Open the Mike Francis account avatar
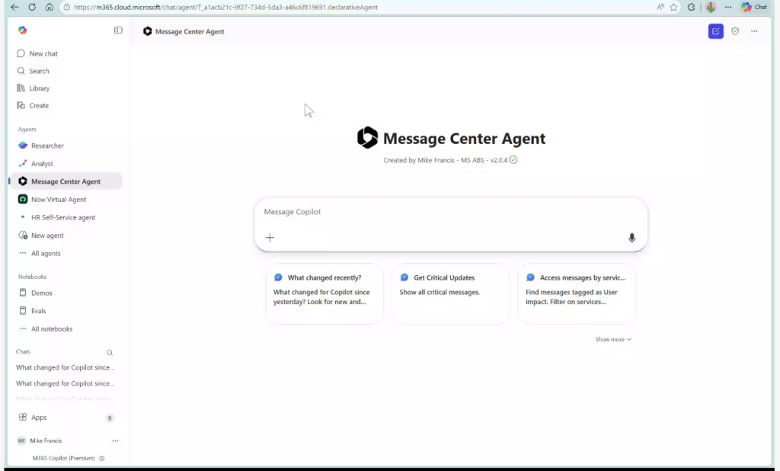This screenshot has height=471, width=780. tap(21, 441)
